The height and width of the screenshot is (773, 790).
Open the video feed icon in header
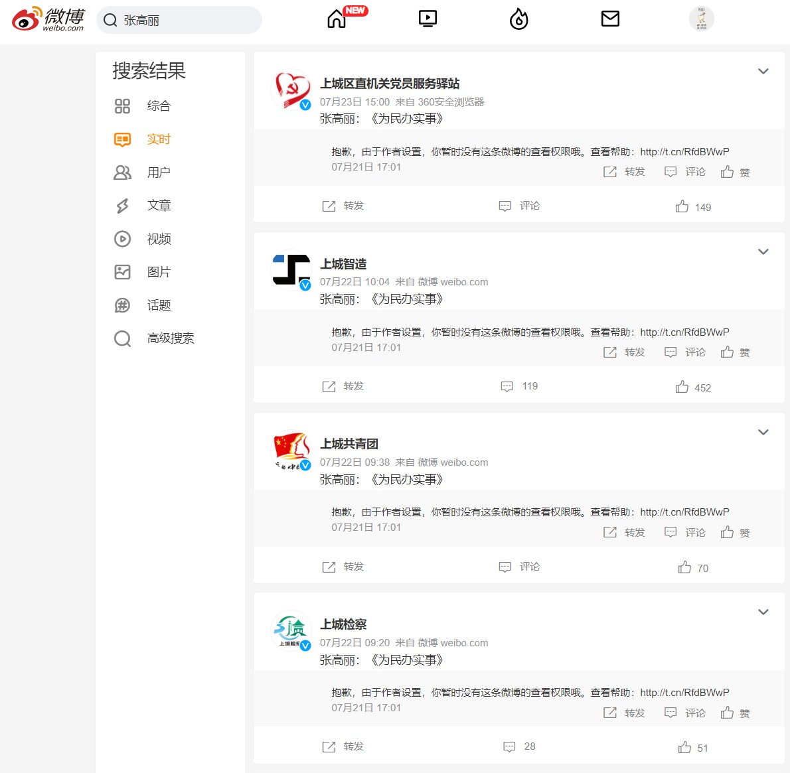tap(428, 19)
